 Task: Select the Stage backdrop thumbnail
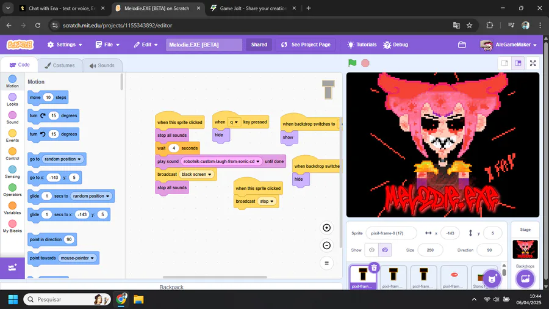click(x=525, y=249)
